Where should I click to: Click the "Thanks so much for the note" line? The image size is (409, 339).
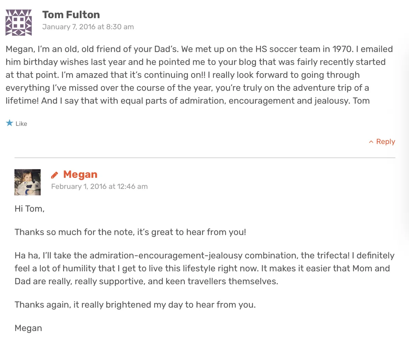pos(130,232)
